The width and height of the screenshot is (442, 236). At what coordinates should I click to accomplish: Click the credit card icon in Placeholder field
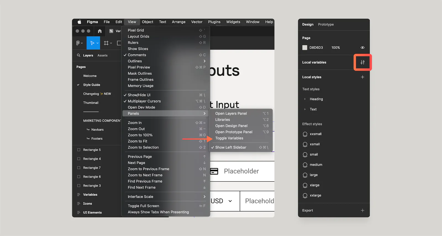214,171
